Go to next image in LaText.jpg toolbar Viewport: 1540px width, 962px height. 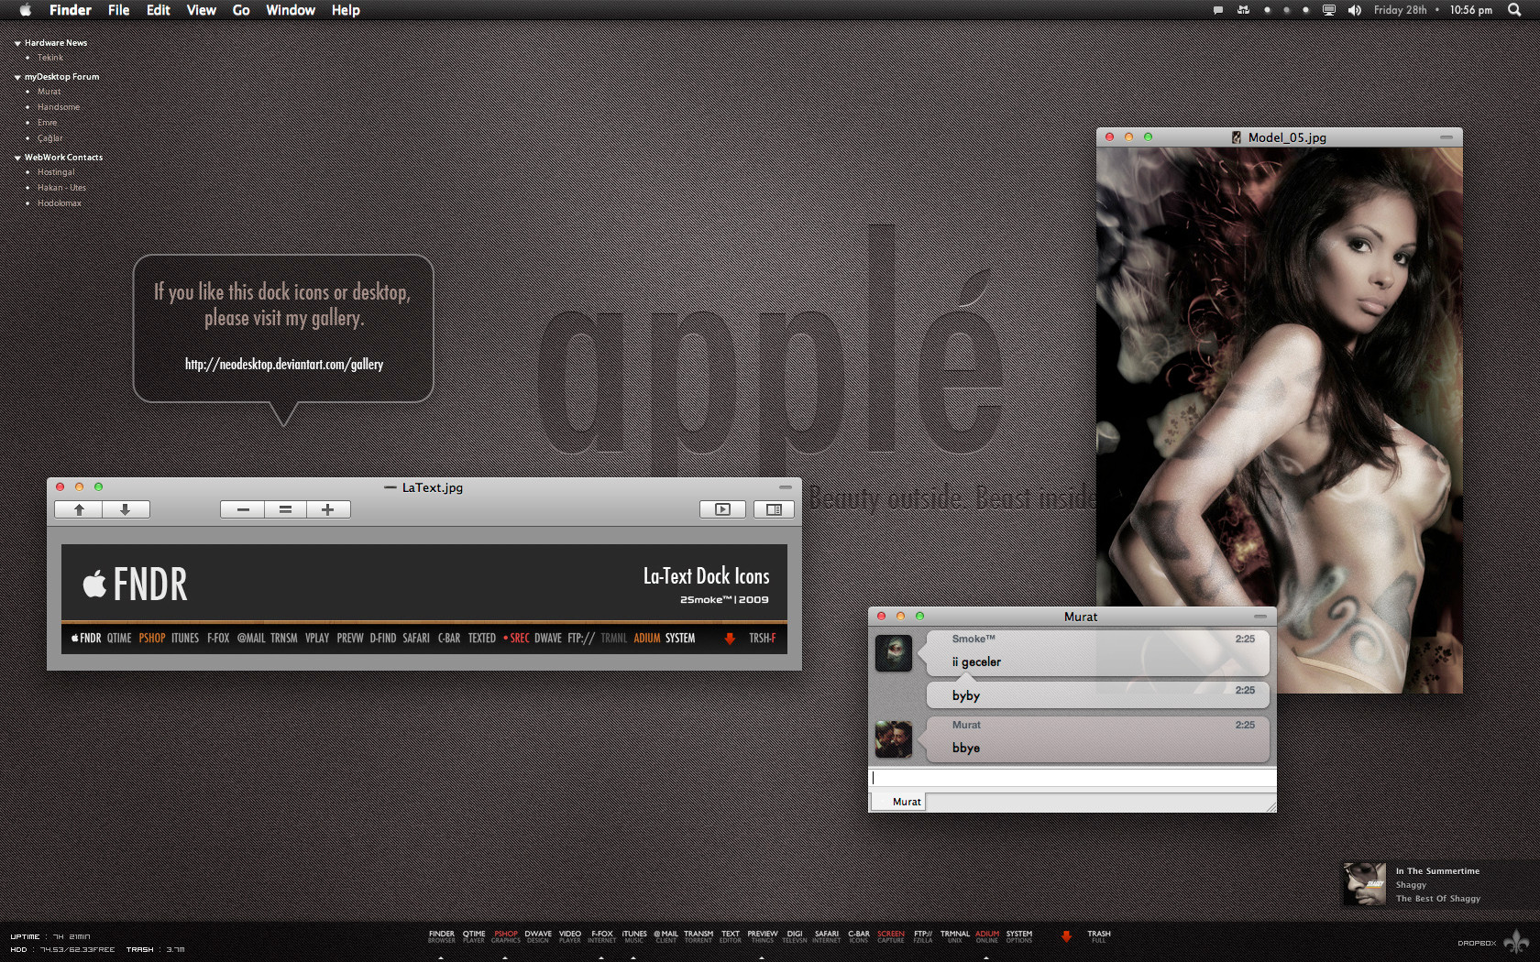pyautogui.click(x=126, y=509)
